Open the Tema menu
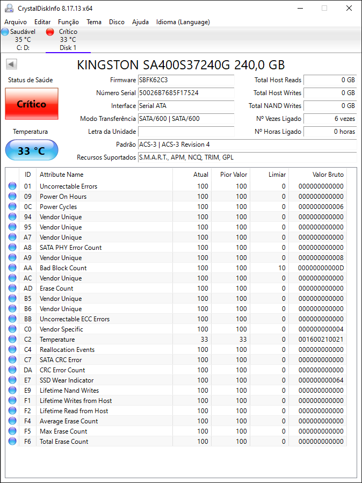Image resolution: width=362 pixels, height=483 pixels. (x=94, y=22)
